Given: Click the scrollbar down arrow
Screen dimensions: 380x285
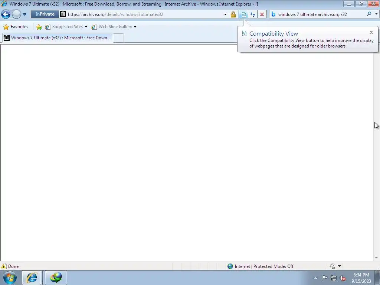Looking at the screenshot, I should [x=376, y=258].
